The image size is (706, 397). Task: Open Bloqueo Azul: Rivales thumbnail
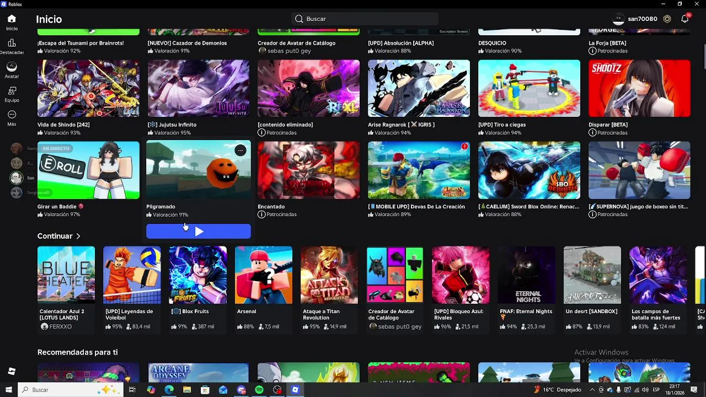pyautogui.click(x=461, y=275)
